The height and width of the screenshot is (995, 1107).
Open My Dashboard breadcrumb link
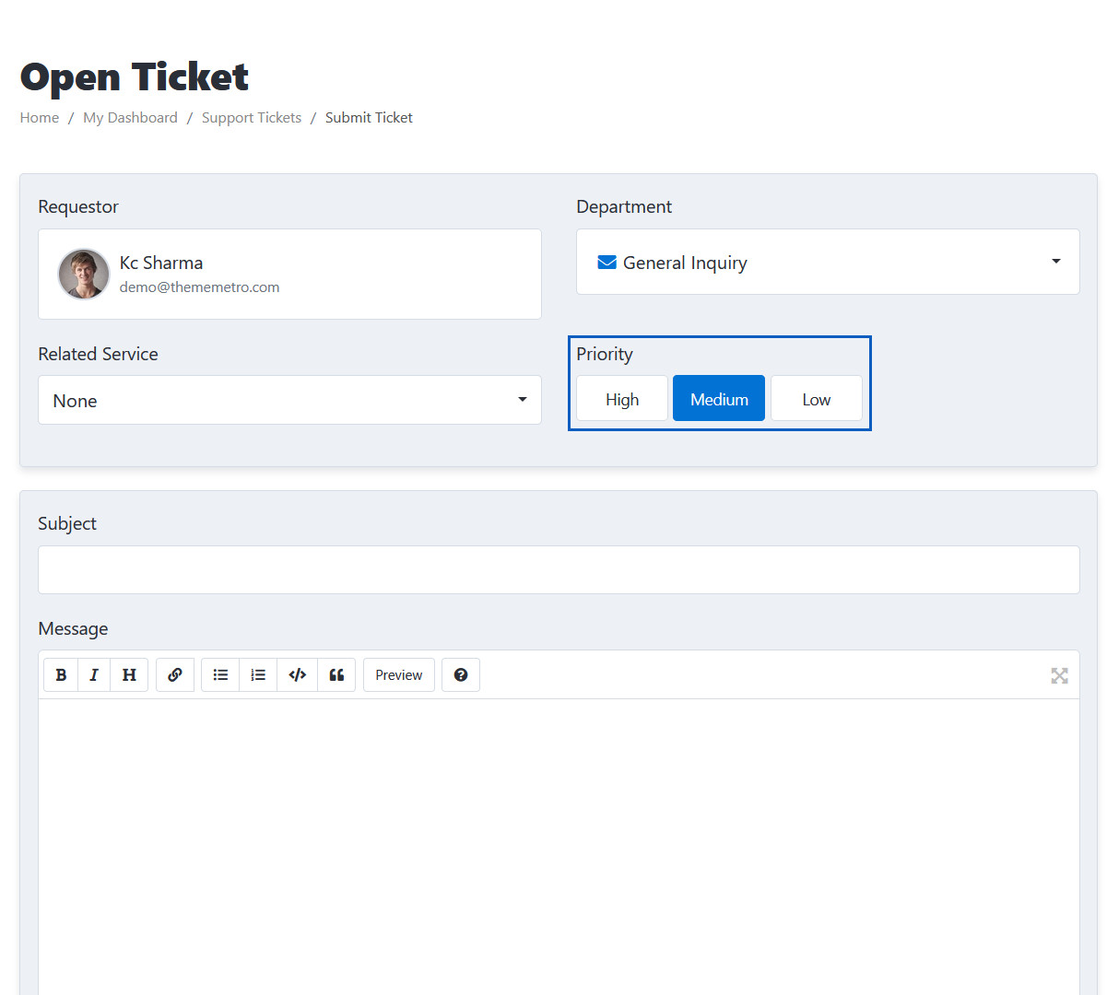click(x=130, y=118)
